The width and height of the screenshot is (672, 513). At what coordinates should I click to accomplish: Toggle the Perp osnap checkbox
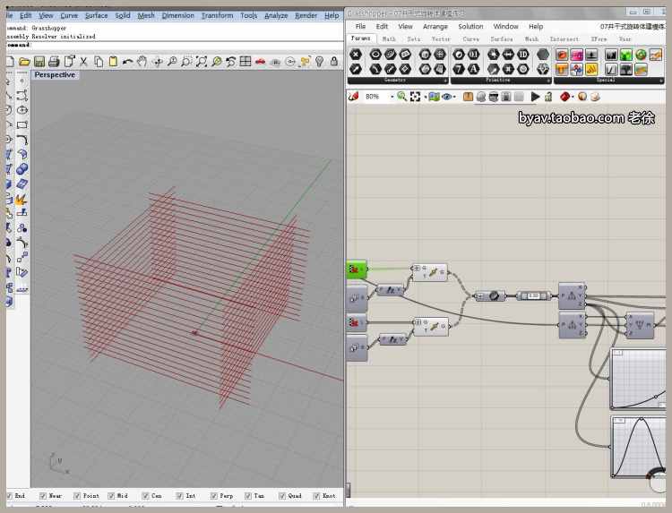click(x=215, y=495)
